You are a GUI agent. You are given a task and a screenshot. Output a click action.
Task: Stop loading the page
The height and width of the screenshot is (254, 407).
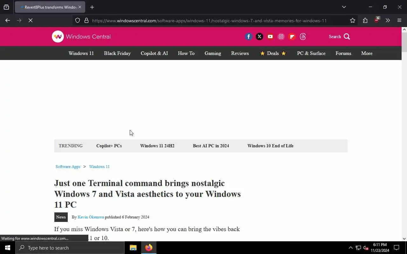(31, 20)
